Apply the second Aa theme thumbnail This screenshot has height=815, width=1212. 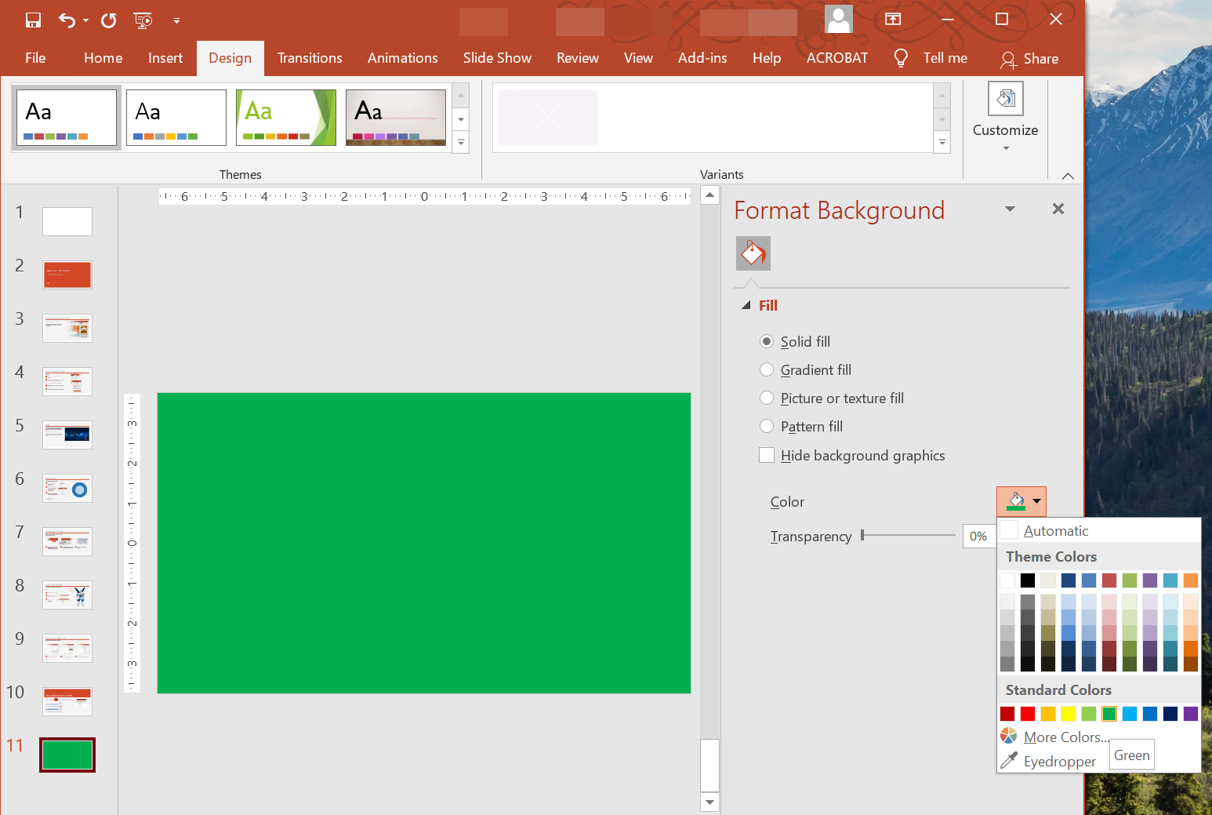click(x=176, y=118)
